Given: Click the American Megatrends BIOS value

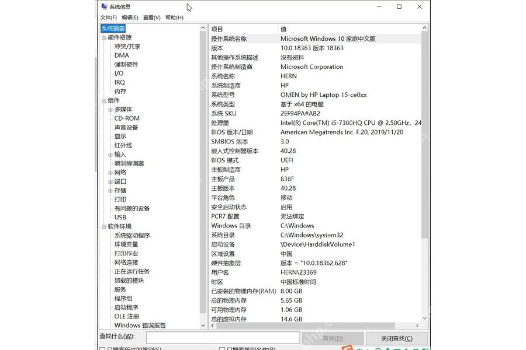Looking at the screenshot, I should pos(342,132).
